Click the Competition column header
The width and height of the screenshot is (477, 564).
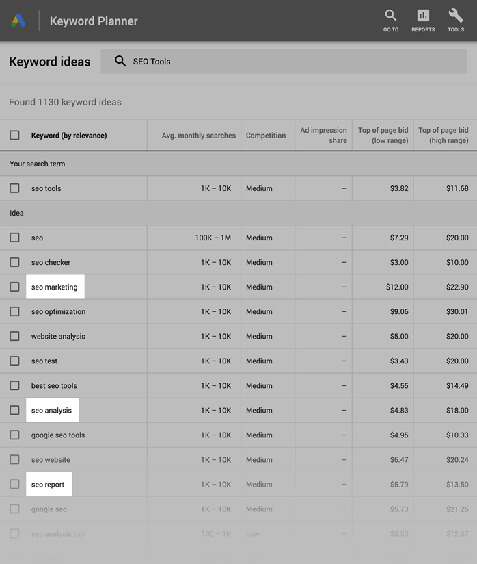[266, 136]
